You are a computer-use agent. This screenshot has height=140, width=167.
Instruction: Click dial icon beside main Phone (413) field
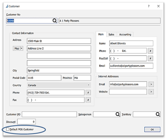88,93
